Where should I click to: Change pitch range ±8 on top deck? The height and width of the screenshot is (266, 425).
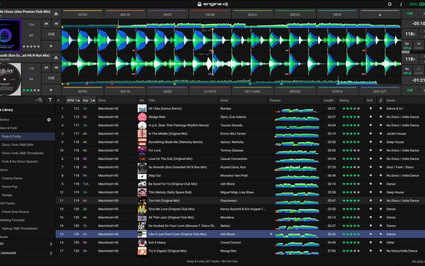coord(419,45)
